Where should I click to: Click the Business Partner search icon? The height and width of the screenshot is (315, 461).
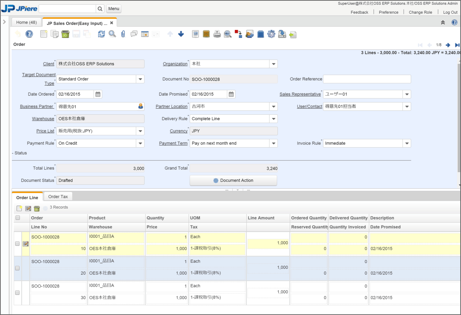click(141, 106)
